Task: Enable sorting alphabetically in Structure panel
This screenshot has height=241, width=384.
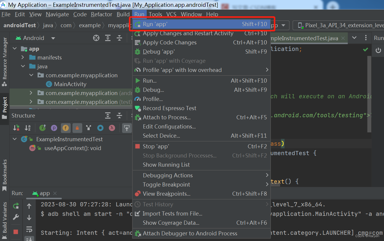Action: click(28, 128)
